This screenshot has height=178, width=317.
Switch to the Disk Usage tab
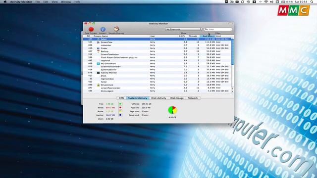pyautogui.click(x=177, y=98)
